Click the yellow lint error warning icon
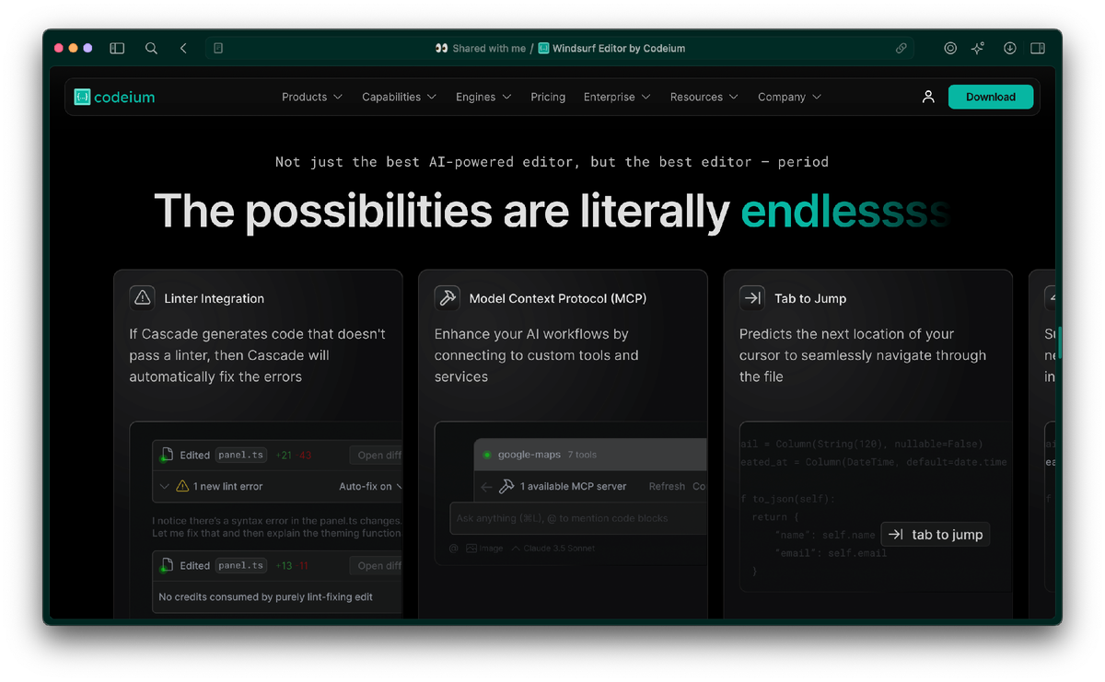1105x682 pixels. (182, 486)
